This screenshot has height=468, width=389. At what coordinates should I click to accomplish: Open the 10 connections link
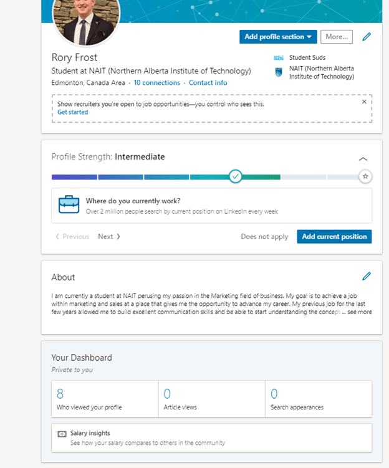156,83
